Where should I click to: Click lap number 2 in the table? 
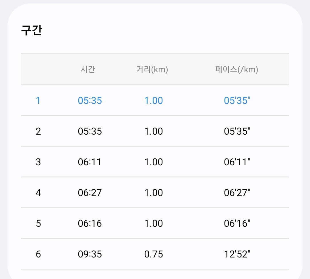[38, 131]
